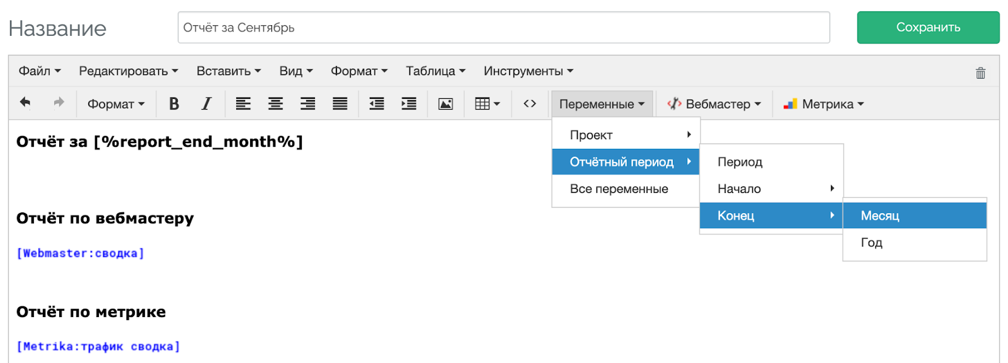Expand the Проект submenu

click(626, 135)
